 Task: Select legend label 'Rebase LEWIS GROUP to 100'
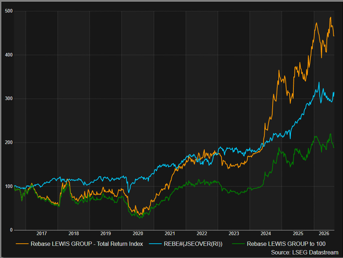(286, 244)
